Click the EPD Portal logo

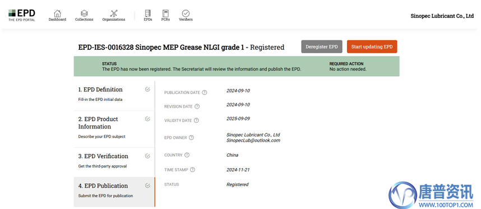pos(22,15)
